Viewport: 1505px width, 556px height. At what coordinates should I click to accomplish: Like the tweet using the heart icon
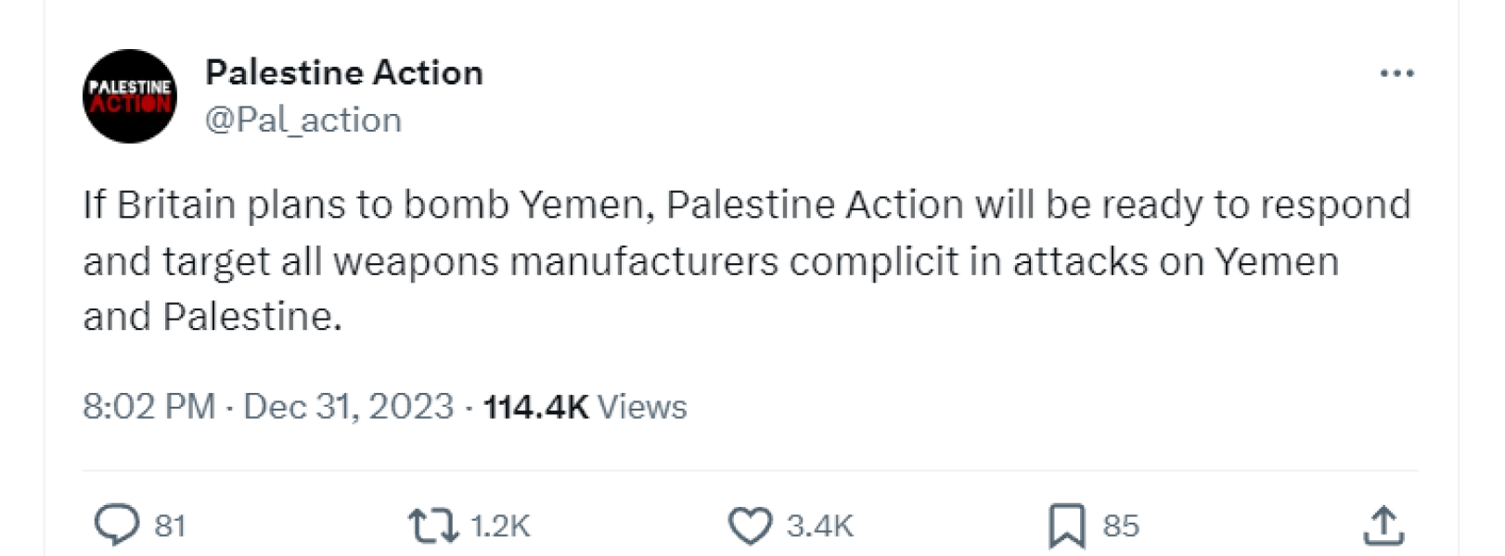(x=752, y=524)
